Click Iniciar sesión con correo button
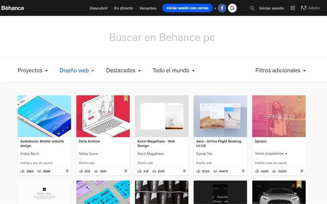The height and width of the screenshot is (204, 327). [x=187, y=8]
